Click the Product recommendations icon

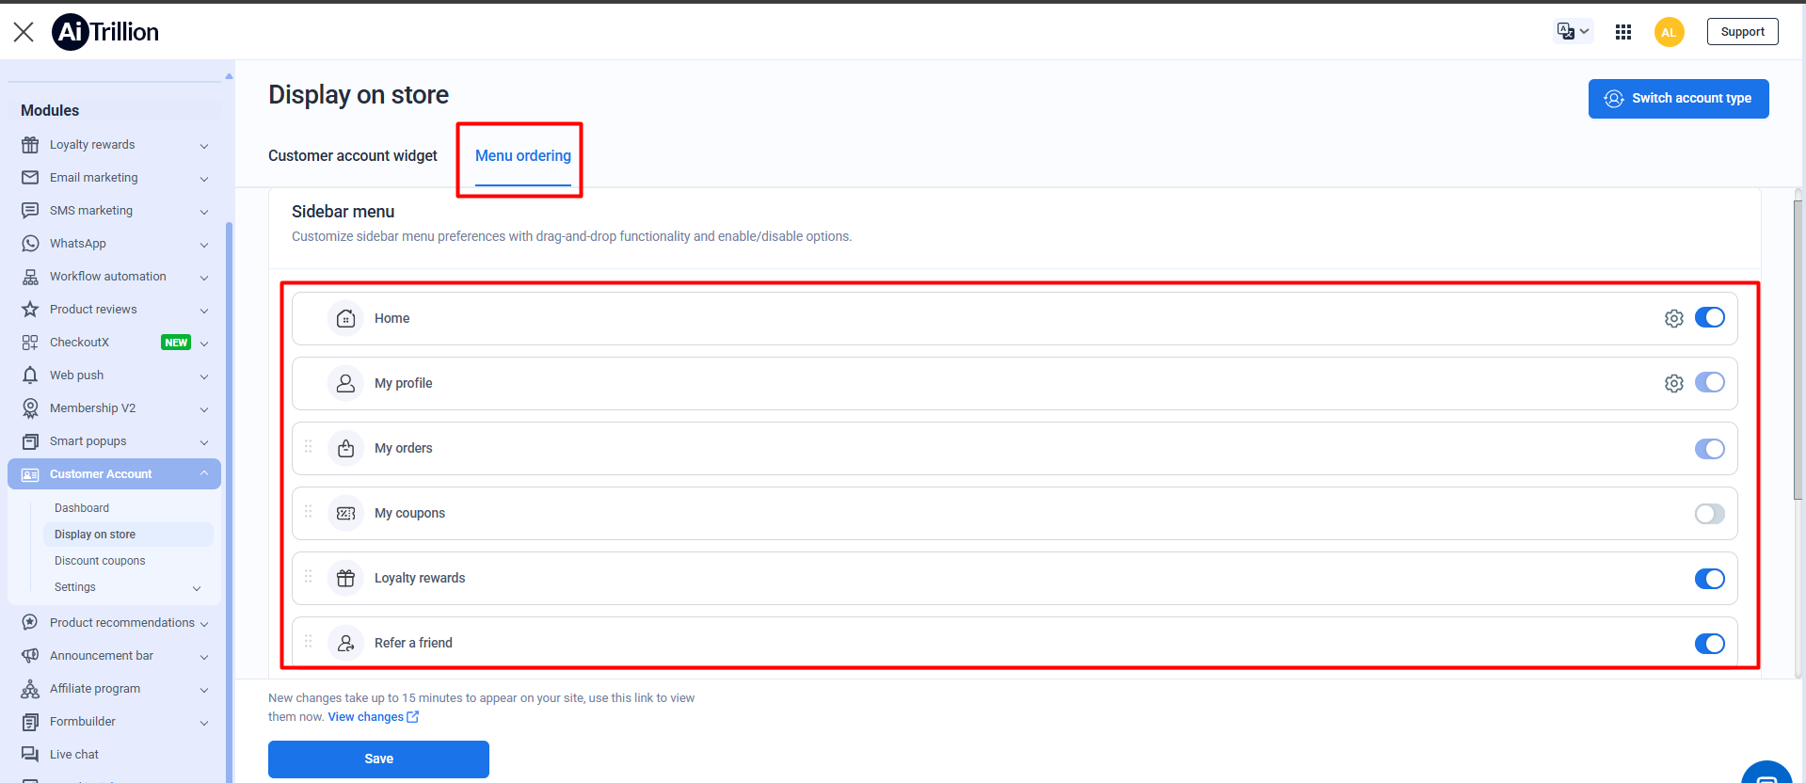point(30,623)
